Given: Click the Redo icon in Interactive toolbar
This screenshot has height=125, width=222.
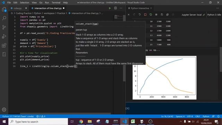Looking at the screenshot, I should click(134, 15).
